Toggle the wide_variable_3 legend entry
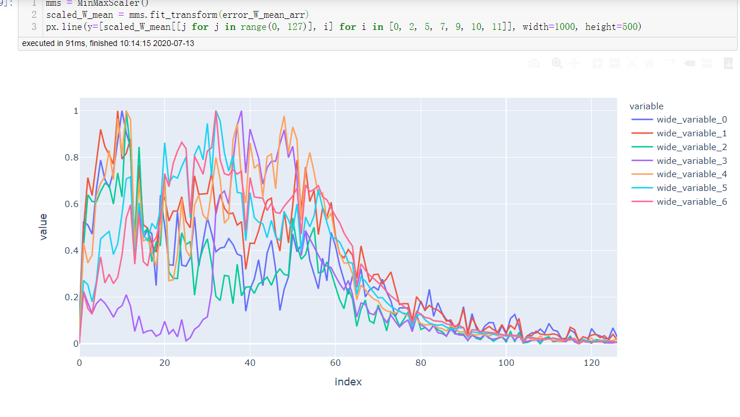740x417 pixels. [x=692, y=160]
